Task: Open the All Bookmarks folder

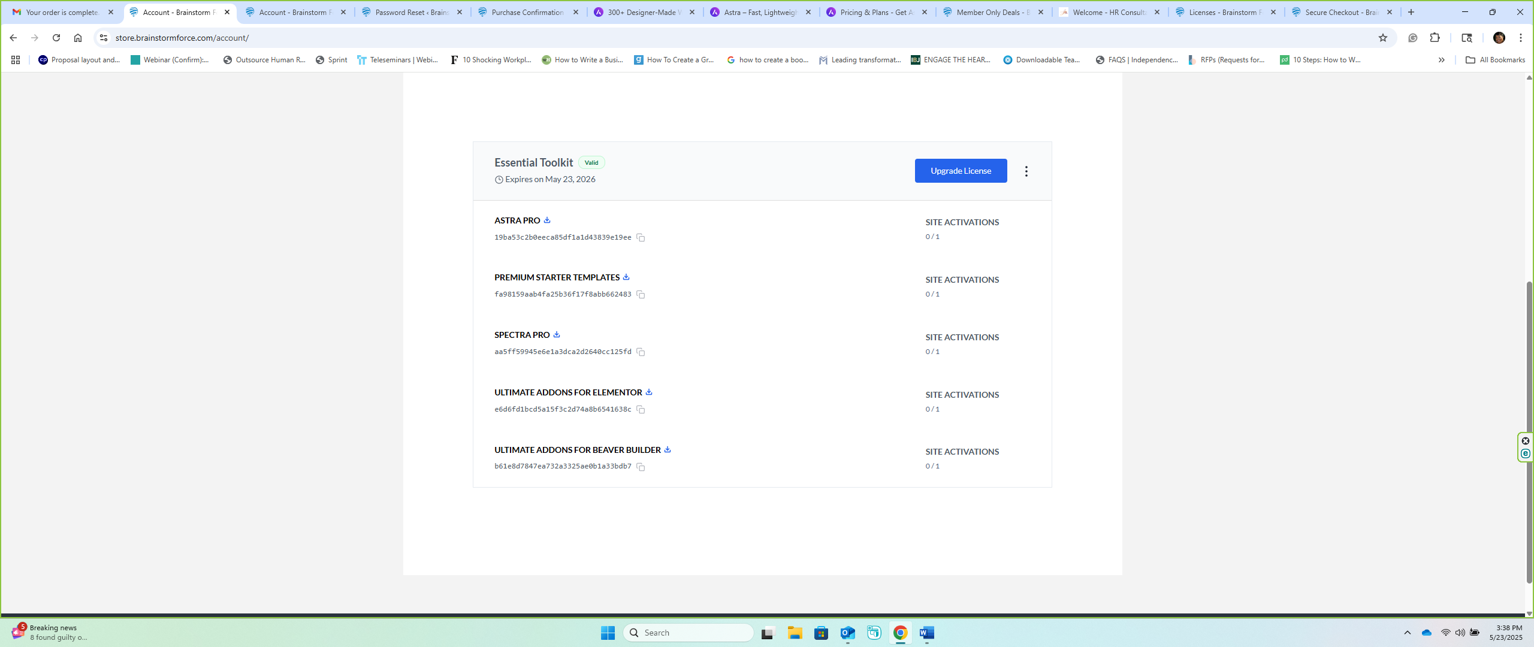Action: pos(1496,60)
